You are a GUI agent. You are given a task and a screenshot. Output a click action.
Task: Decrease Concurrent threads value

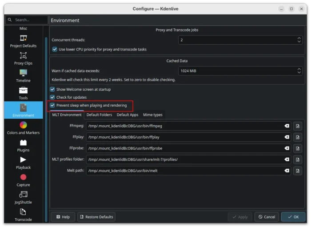299,42
